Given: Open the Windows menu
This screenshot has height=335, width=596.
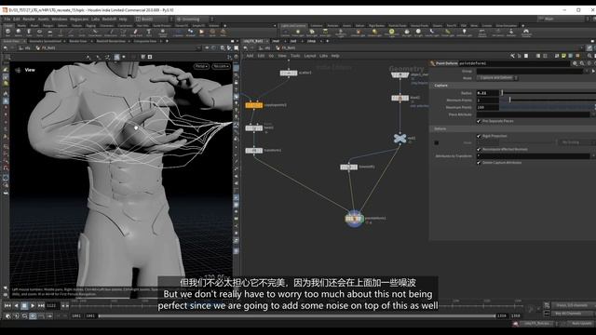Looking at the screenshot, I should [x=60, y=19].
